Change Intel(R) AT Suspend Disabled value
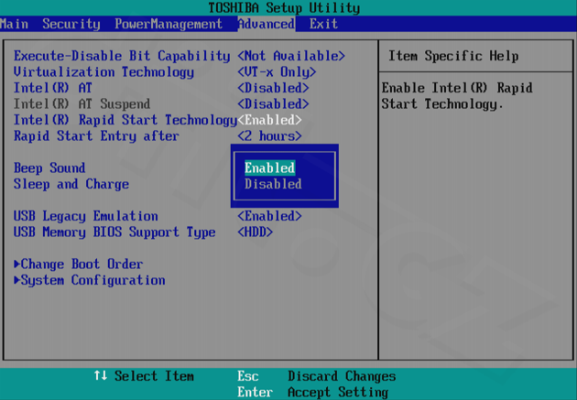This screenshot has width=577, height=400. pos(273,104)
